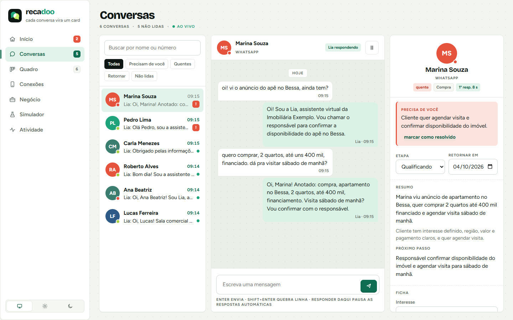Open calendar picker icon in Retornar em field
Screen dimensions: 513x320
[490, 167]
